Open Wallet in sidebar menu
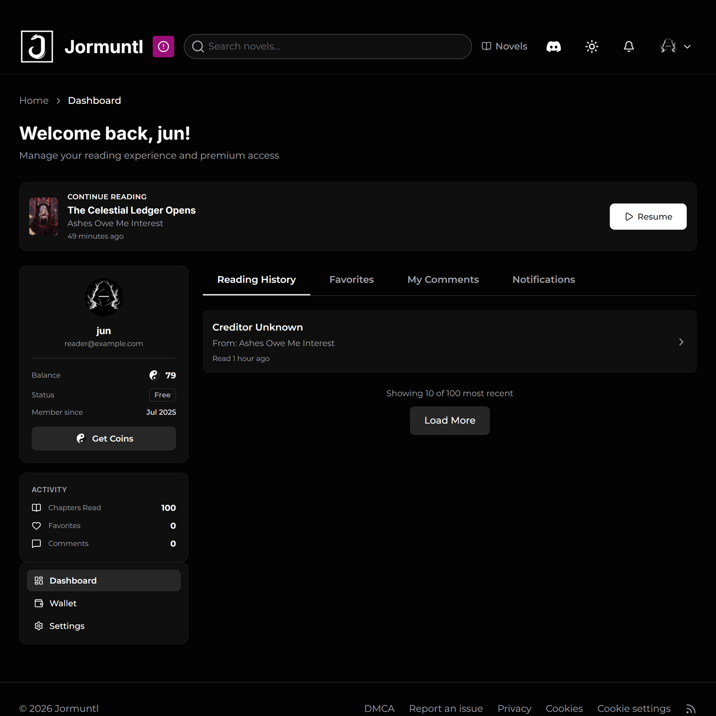Image resolution: width=716 pixels, height=716 pixels. [104, 603]
